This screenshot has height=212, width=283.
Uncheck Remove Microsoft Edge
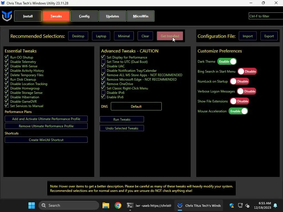coord(103,79)
